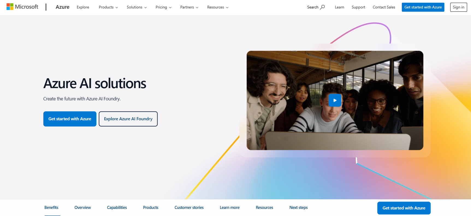This screenshot has height=216, width=471.
Task: Click the video thumbnail of people
Action: coord(335,100)
